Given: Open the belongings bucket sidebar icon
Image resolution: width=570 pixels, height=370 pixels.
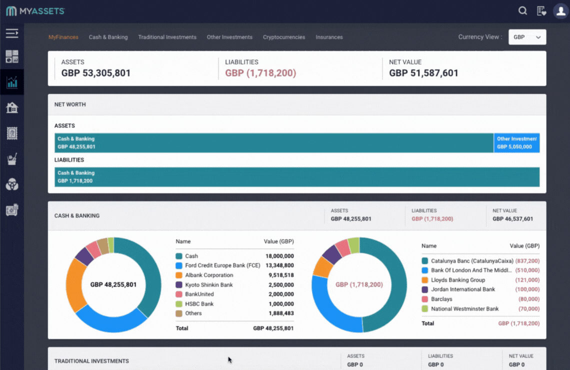Looking at the screenshot, I should click(x=12, y=159).
